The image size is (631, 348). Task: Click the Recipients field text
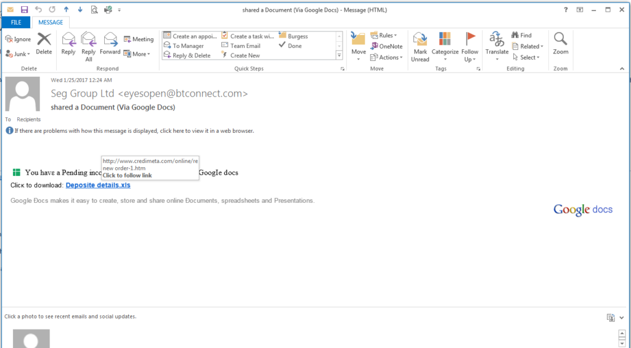coord(28,119)
